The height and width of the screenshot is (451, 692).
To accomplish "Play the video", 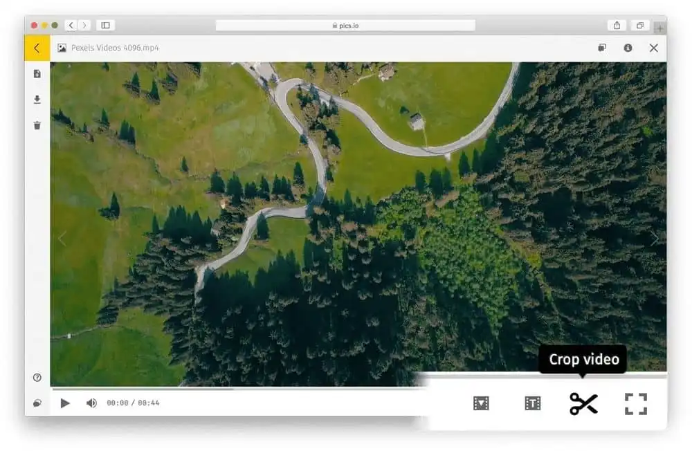I will [x=65, y=403].
